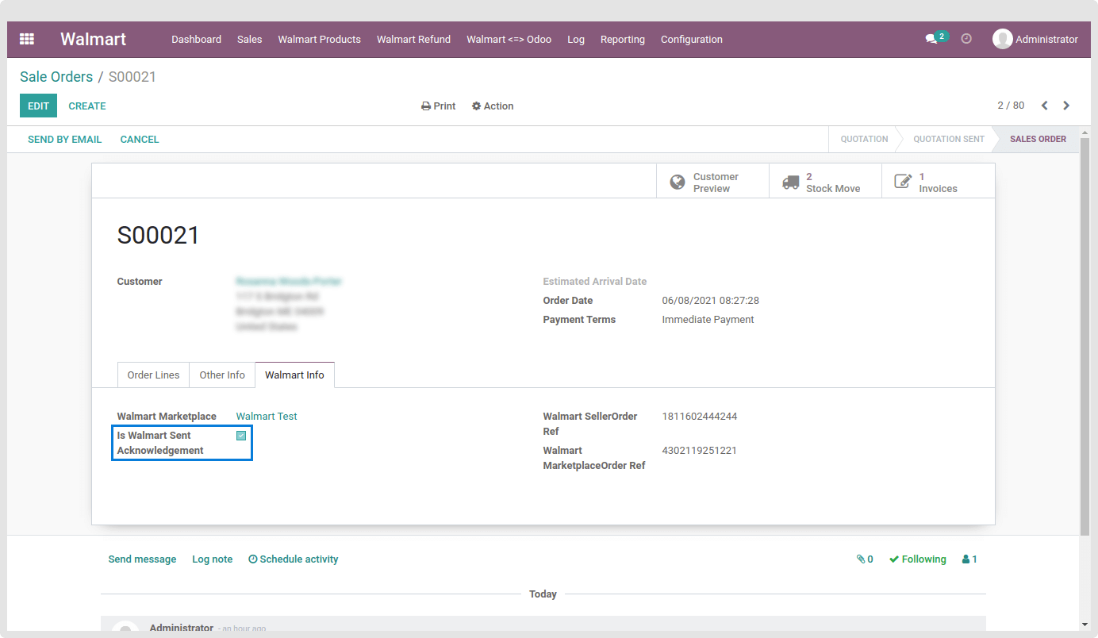The width and height of the screenshot is (1098, 638).
Task: Click the SALES ORDER status stage
Action: tap(1037, 139)
